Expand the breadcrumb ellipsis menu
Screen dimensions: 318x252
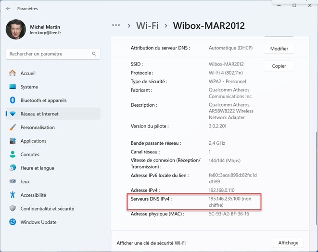click(x=115, y=25)
